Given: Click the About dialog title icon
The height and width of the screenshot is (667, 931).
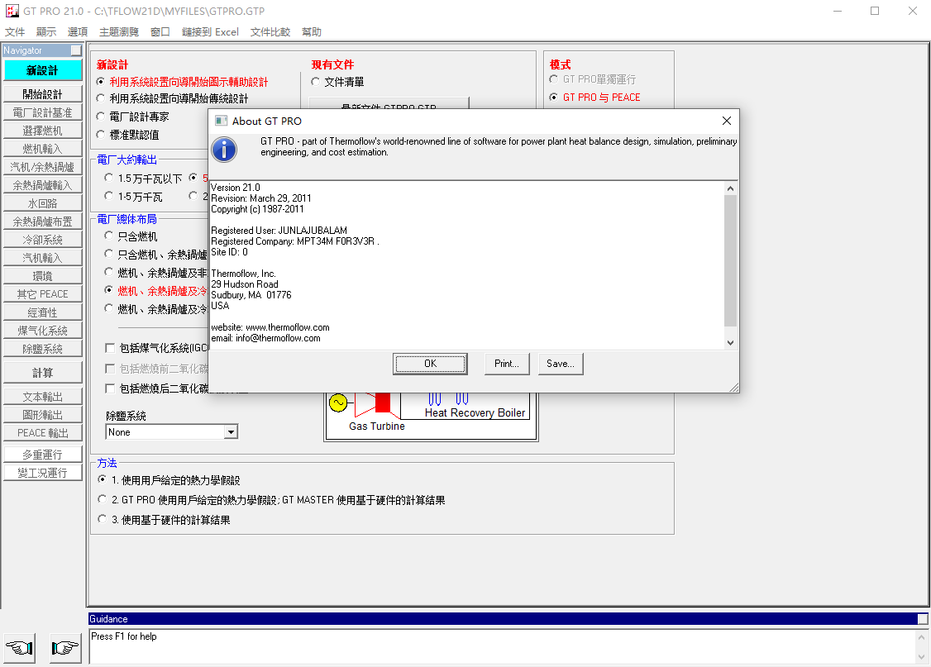Looking at the screenshot, I should (x=221, y=121).
